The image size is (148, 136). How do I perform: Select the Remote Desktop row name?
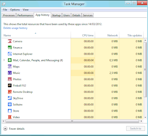tap(23, 92)
